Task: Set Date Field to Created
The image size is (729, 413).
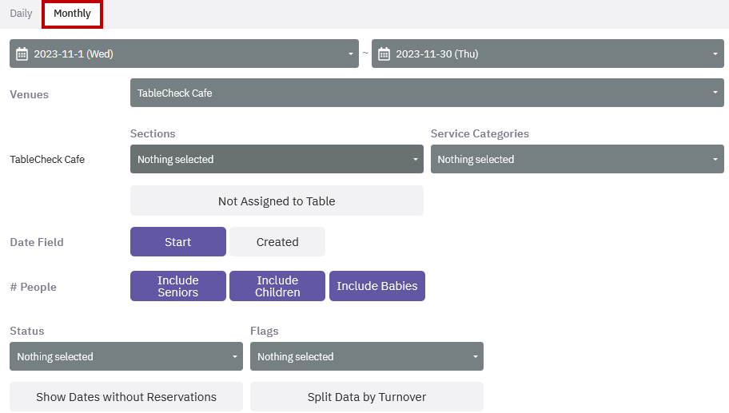Action: (277, 241)
